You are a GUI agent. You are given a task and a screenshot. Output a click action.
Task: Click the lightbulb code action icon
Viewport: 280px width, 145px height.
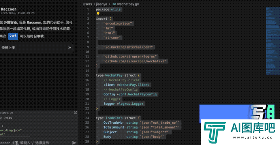coord(98,14)
